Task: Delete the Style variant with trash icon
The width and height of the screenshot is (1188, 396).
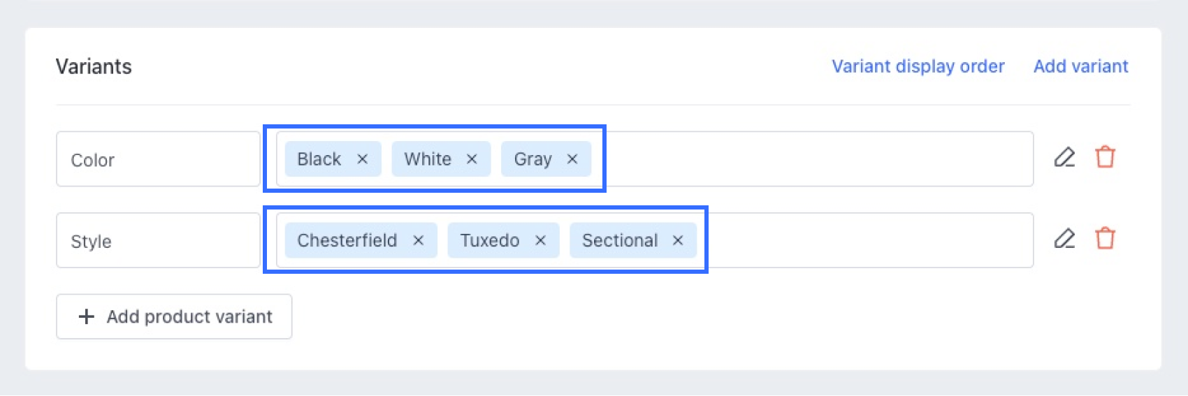Action: (x=1105, y=239)
